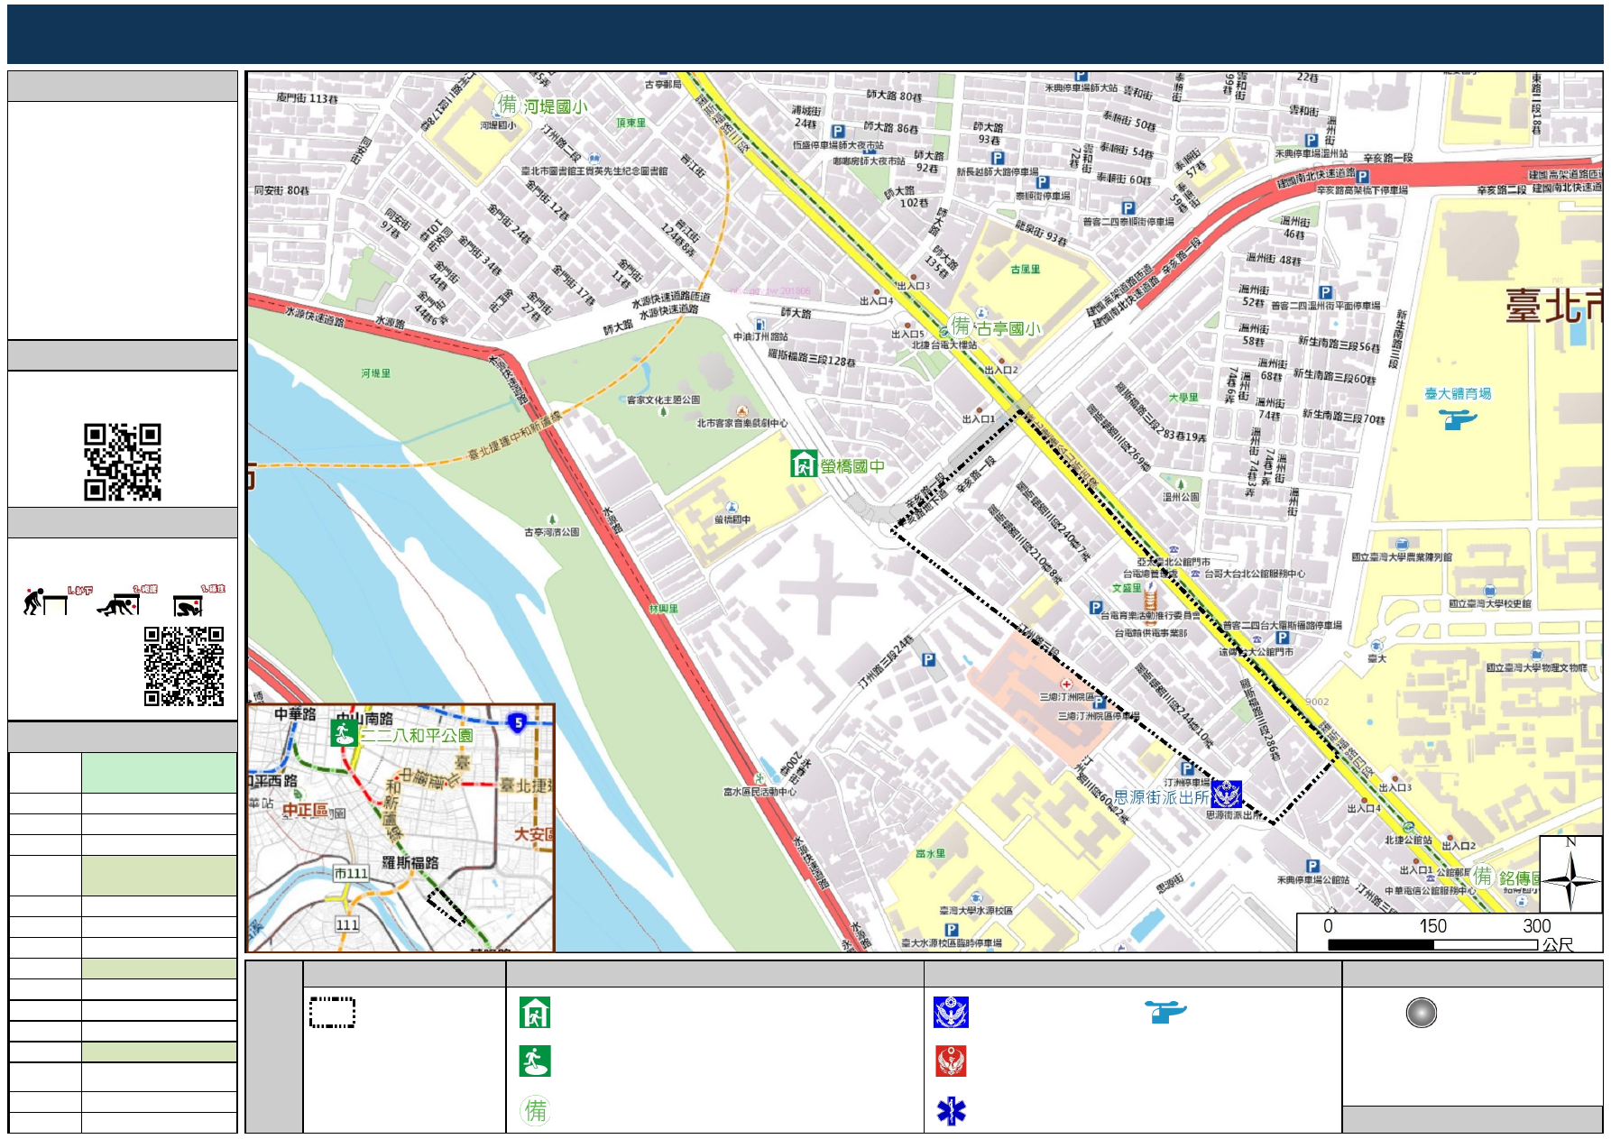This screenshot has width=1611, height=1139.
Task: Select the dashed rectangle boundary symbol in legend
Action: (332, 1013)
